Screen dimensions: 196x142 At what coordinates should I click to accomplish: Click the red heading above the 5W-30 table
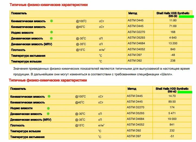point(49,5)
